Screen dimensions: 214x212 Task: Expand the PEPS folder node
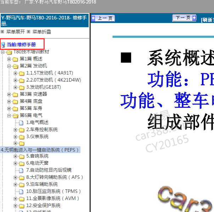[x=16, y=143]
